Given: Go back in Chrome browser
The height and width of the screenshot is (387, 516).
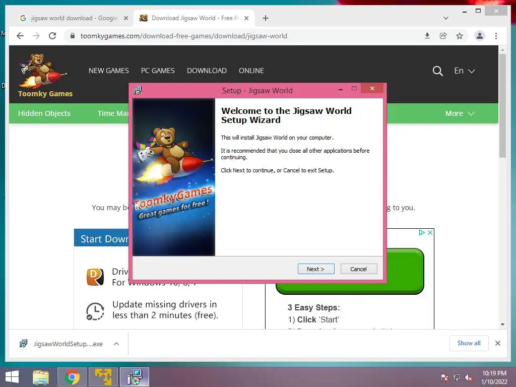Looking at the screenshot, I should click(20, 36).
